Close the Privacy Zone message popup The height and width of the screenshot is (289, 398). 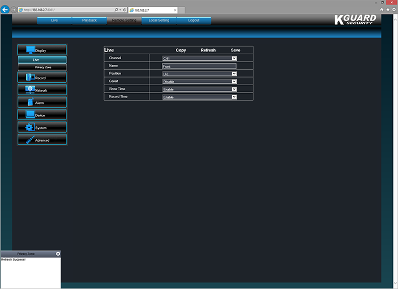click(x=58, y=254)
